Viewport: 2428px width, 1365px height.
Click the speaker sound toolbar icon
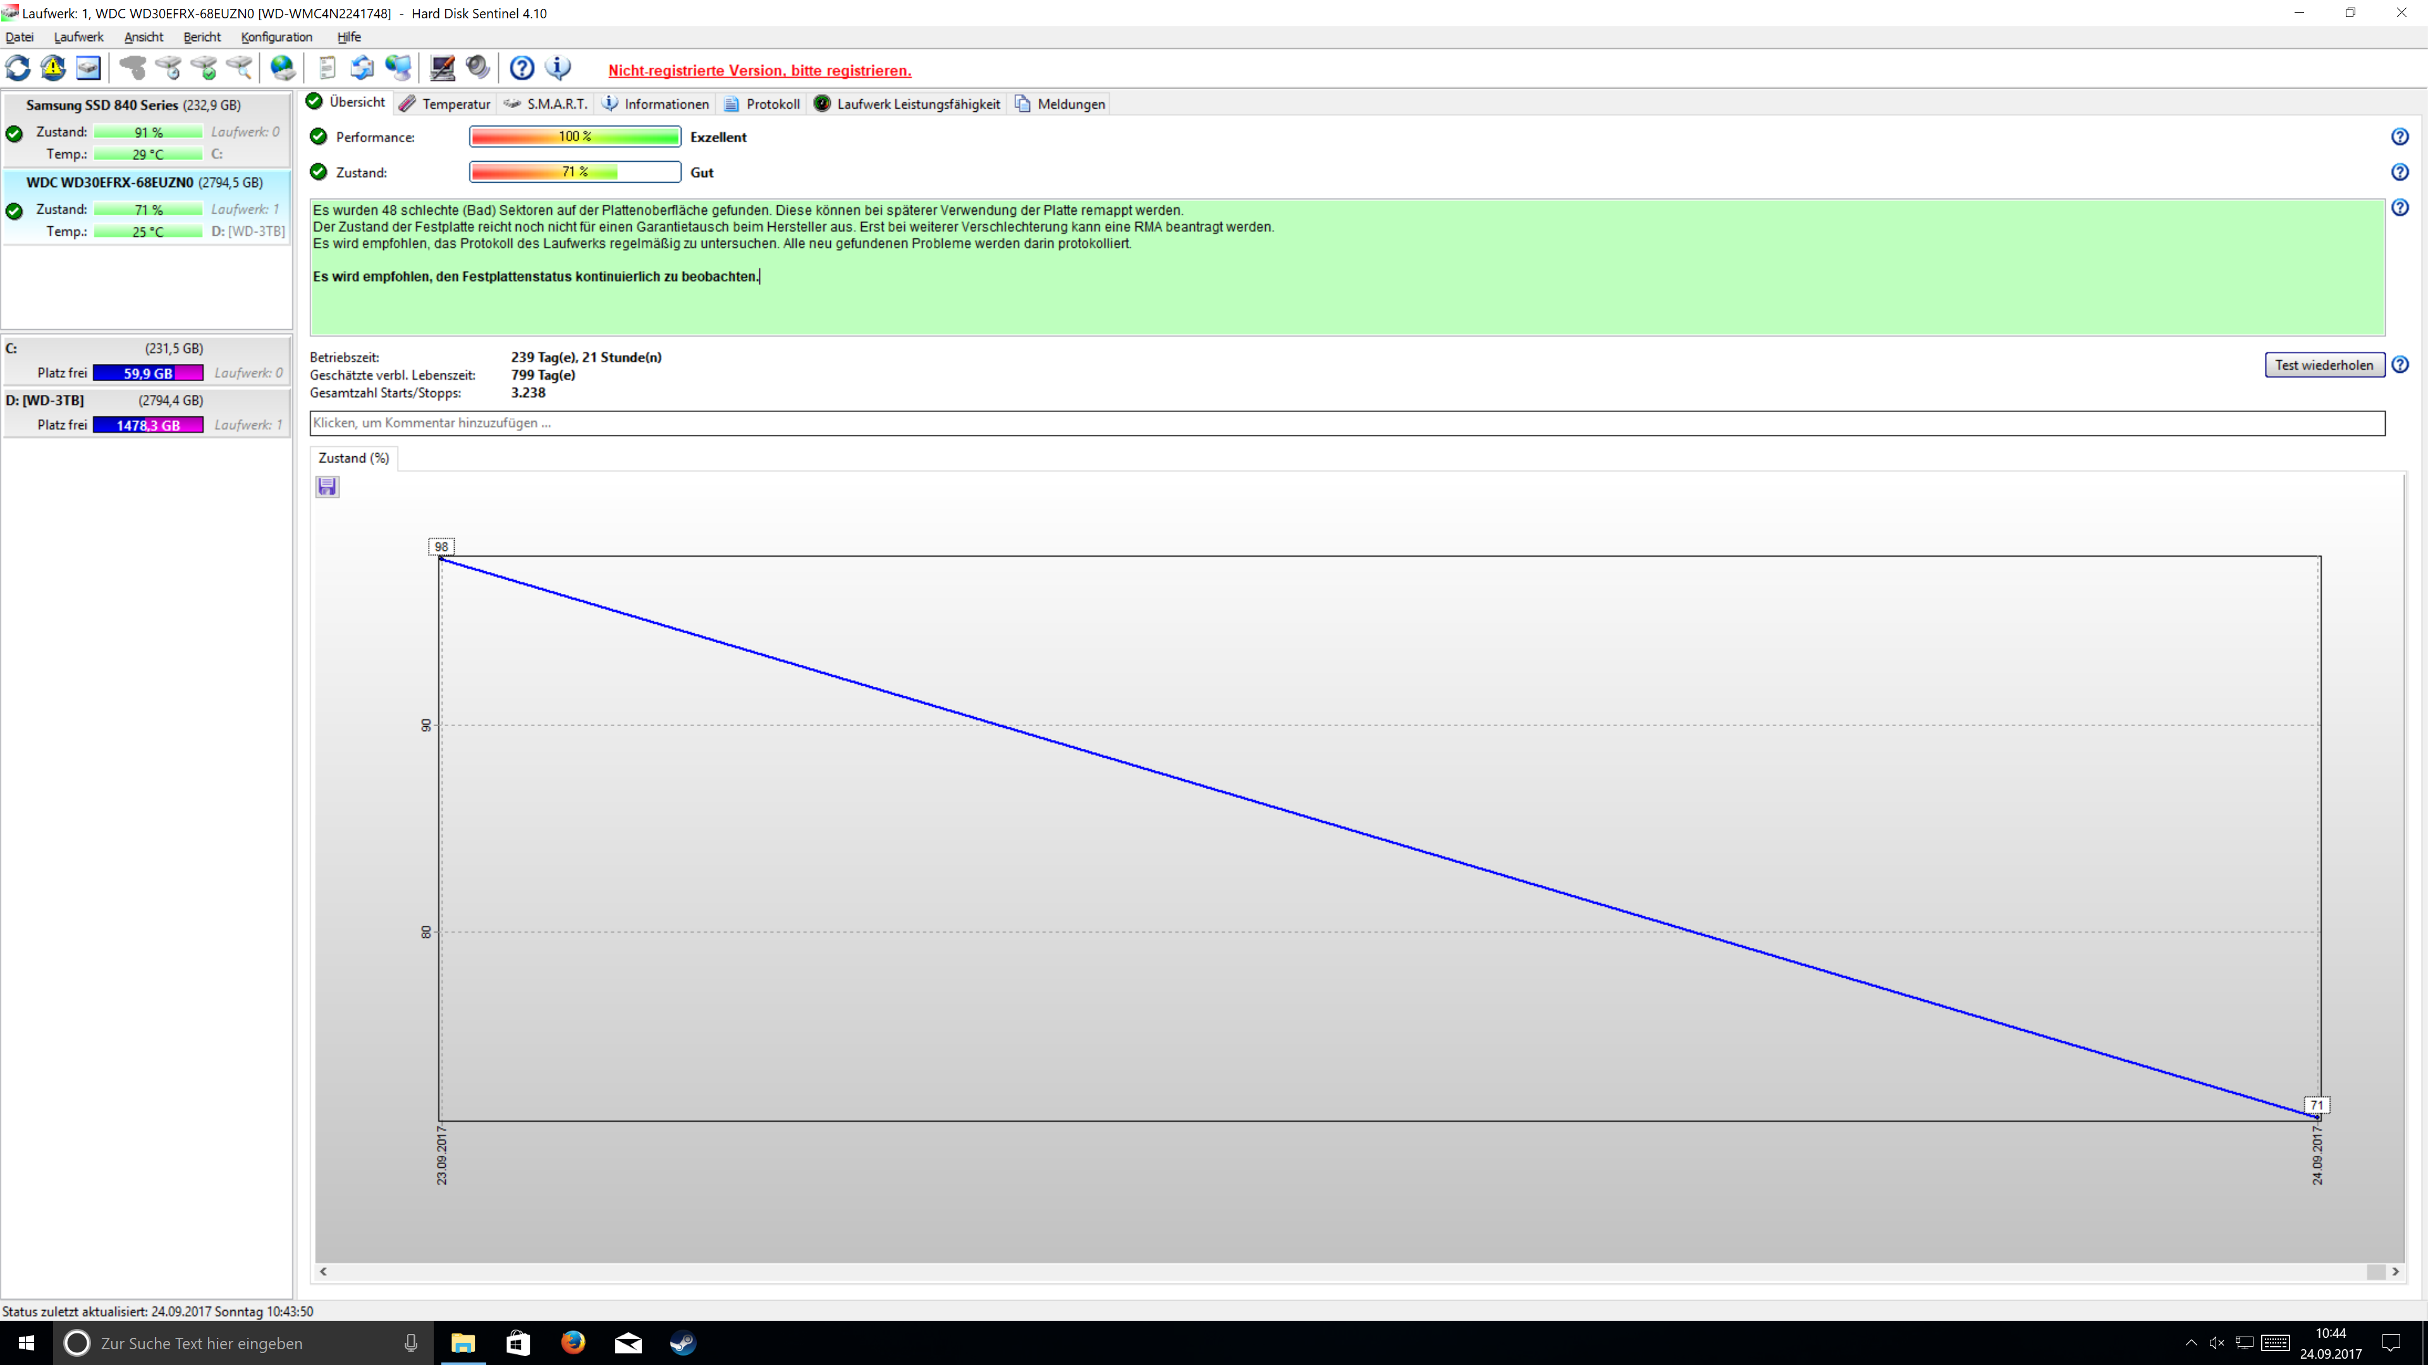(478, 68)
